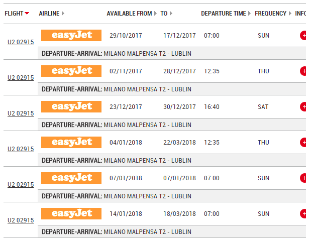Expand info for the 02/11/2017 flight
Viewport: 311px width, 240px height.
303,71
